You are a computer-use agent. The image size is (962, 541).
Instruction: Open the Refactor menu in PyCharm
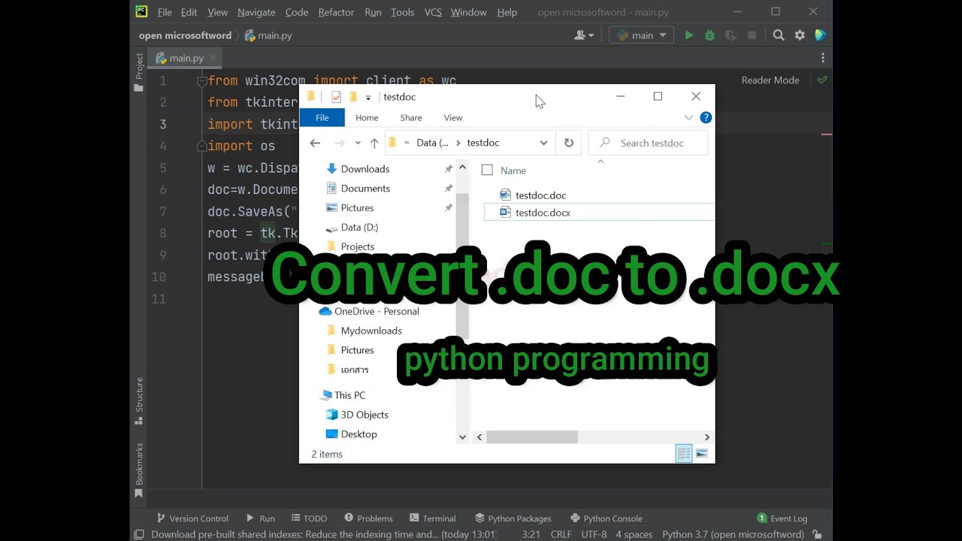point(336,12)
